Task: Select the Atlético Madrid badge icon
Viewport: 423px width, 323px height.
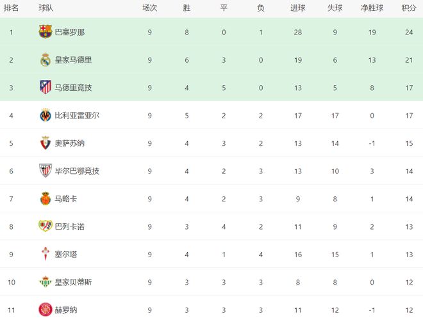Action: pyautogui.click(x=46, y=87)
